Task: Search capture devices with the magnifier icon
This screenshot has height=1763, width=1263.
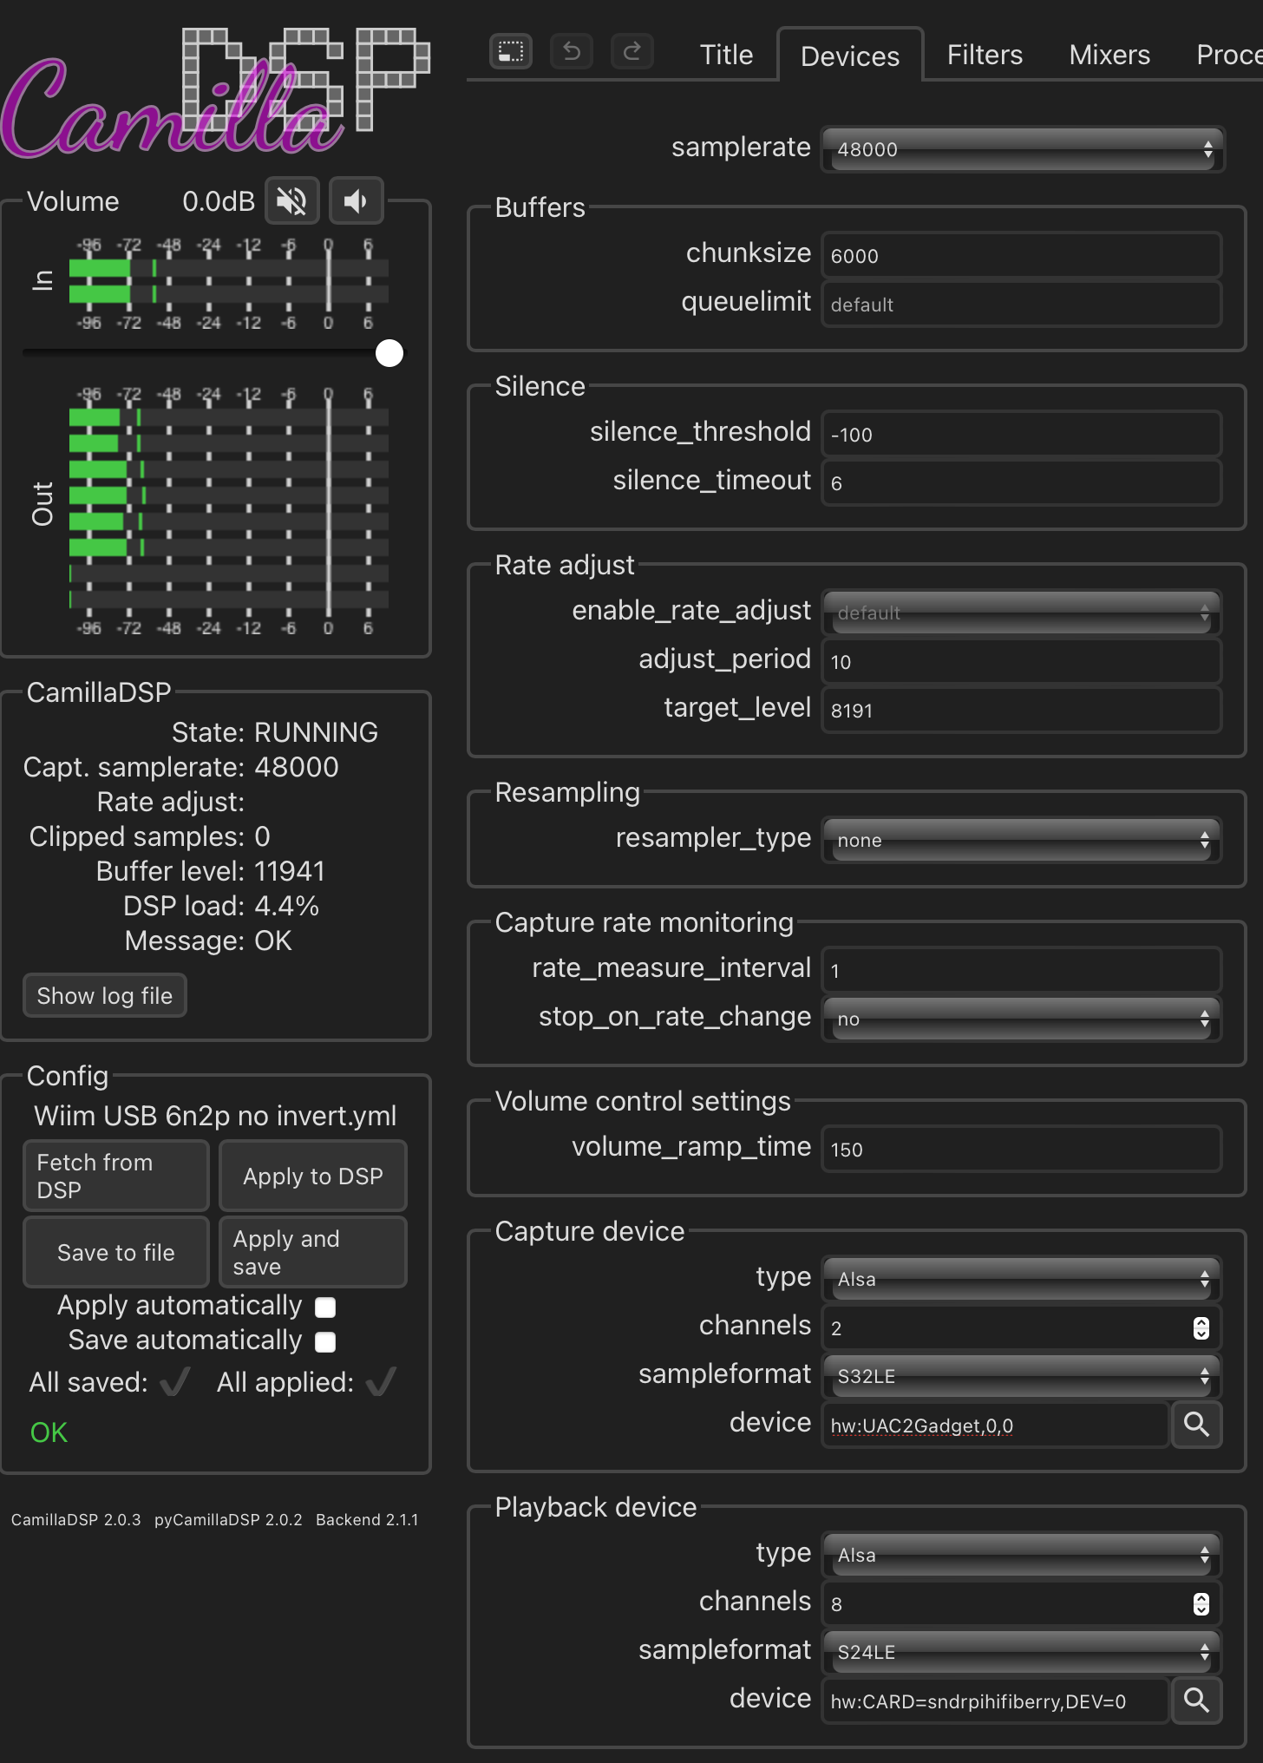Action: 1197,1425
